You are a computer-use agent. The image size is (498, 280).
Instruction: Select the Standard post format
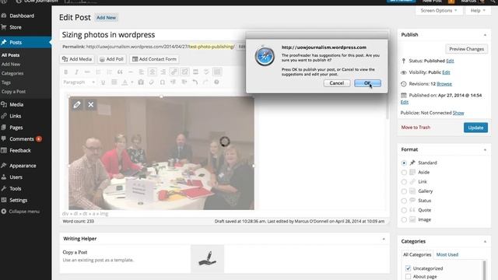coord(404,163)
